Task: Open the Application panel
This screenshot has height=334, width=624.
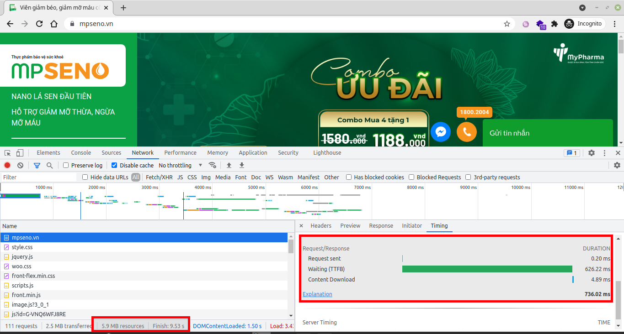Action: (253, 153)
